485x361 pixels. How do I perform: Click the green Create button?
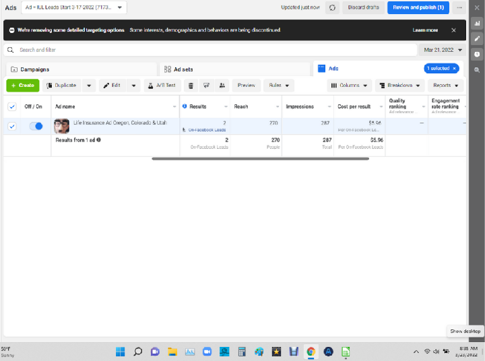[23, 86]
